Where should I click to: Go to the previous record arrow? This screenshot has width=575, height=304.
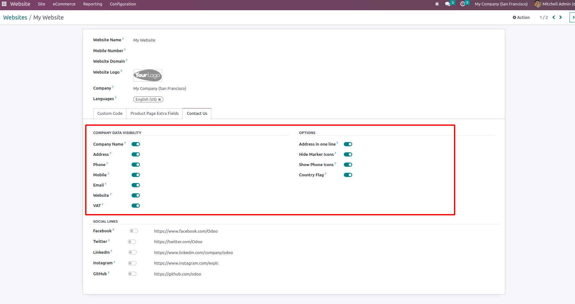554,17
